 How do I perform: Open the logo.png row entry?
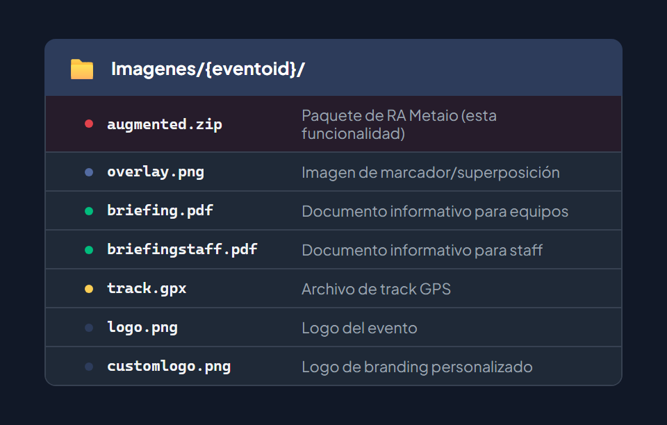click(x=333, y=327)
